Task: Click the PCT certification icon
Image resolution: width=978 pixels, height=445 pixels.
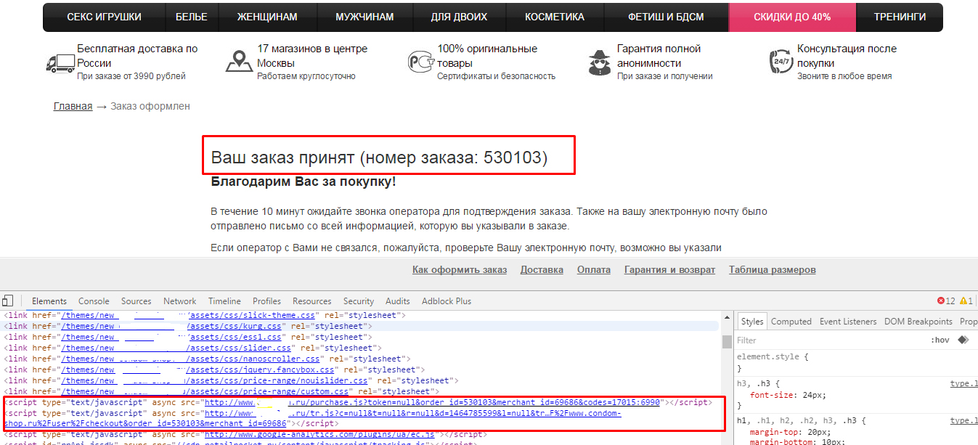Action: coord(420,62)
